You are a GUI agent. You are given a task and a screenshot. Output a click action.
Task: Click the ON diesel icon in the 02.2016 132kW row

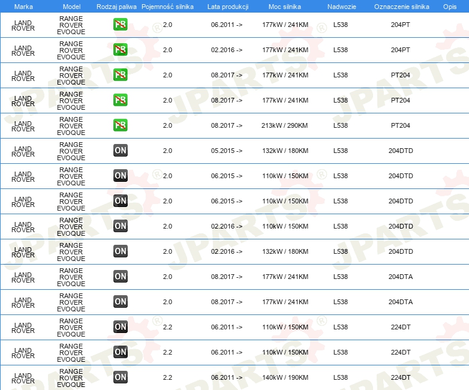point(121,251)
